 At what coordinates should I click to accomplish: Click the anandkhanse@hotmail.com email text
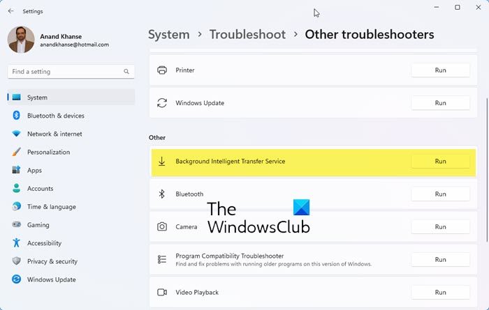(x=75, y=45)
